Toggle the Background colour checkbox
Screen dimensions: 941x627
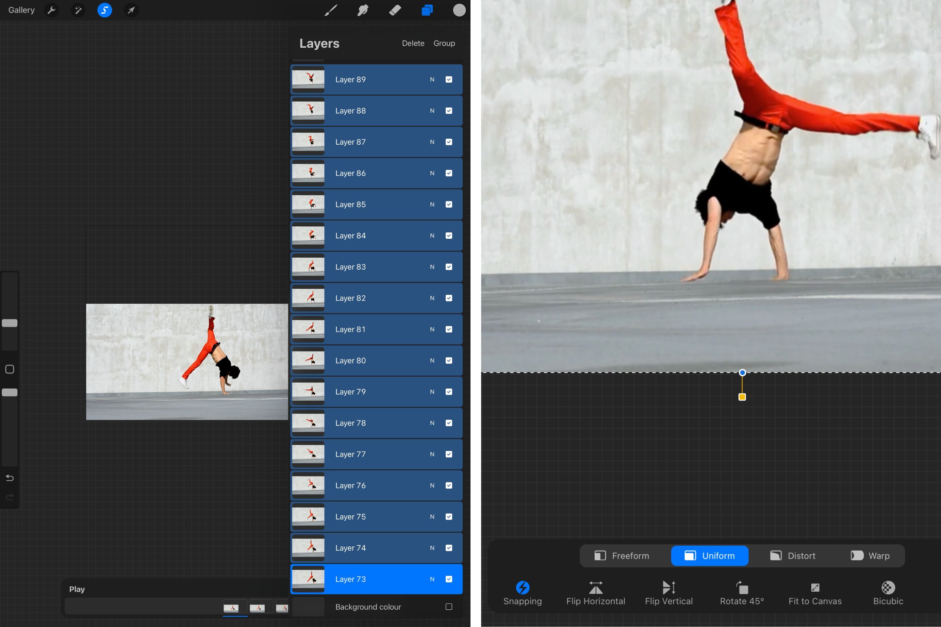(x=449, y=607)
